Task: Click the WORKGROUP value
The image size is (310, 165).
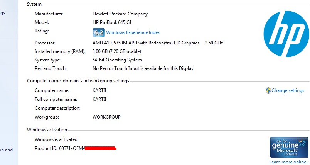Action: (x=106, y=117)
